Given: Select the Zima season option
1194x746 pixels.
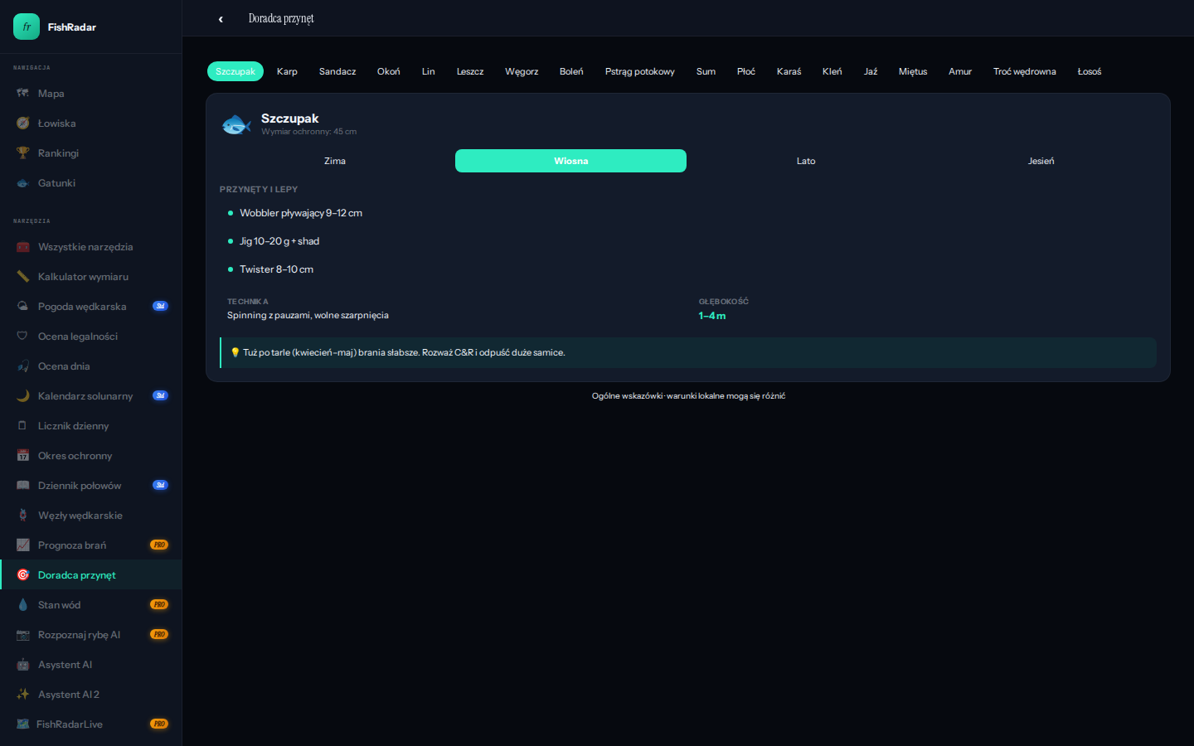Looking at the screenshot, I should point(335,161).
